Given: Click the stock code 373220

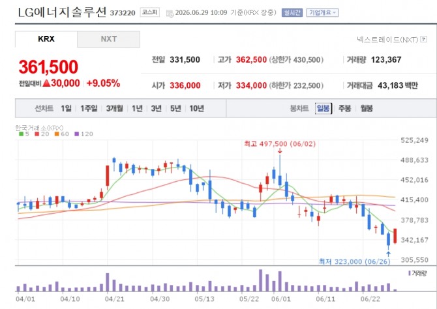Looking at the screenshot, I should click(123, 13).
